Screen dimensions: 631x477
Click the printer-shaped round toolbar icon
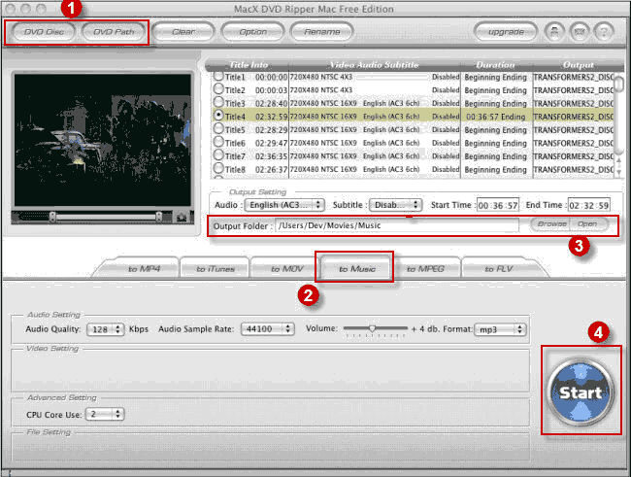[x=554, y=32]
